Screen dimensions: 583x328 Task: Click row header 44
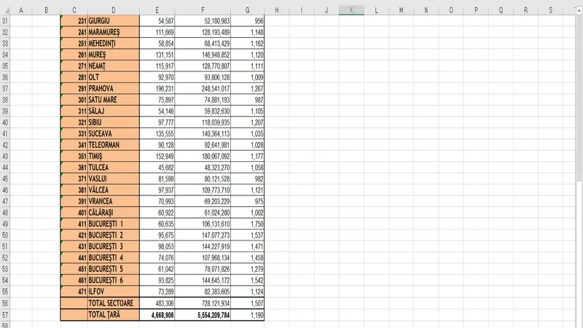tap(4, 168)
